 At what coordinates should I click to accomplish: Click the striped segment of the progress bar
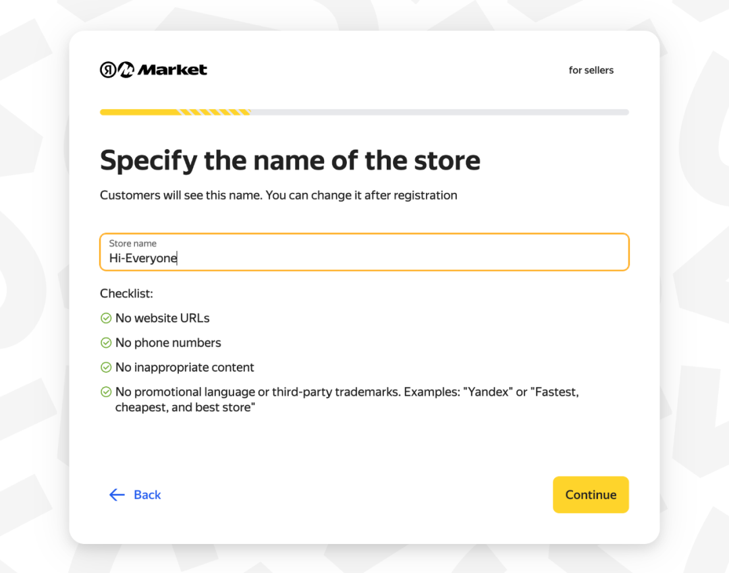coord(213,112)
